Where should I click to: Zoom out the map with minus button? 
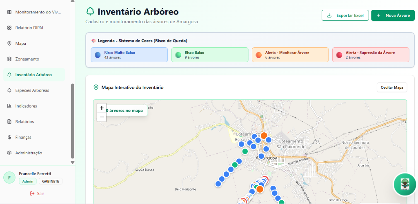(x=102, y=117)
